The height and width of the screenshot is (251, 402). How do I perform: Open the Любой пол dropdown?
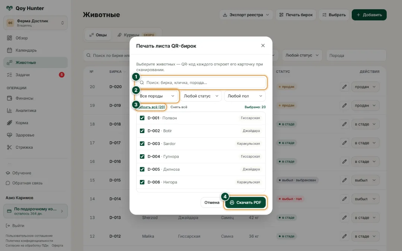pyautogui.click(x=245, y=96)
